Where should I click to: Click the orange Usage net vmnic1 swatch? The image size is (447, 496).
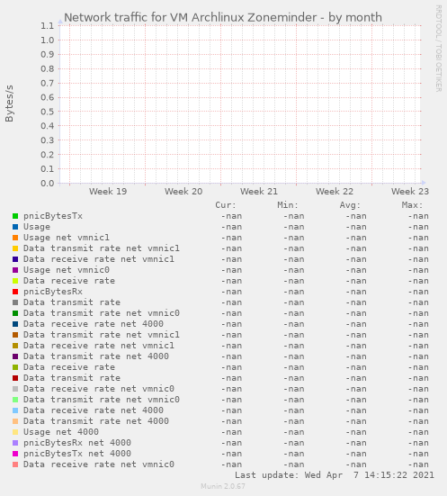click(x=15, y=238)
